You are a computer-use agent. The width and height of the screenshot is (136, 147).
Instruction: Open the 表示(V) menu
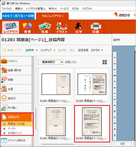tap(53, 9)
